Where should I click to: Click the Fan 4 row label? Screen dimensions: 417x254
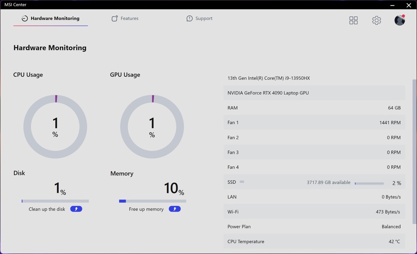pos(233,167)
